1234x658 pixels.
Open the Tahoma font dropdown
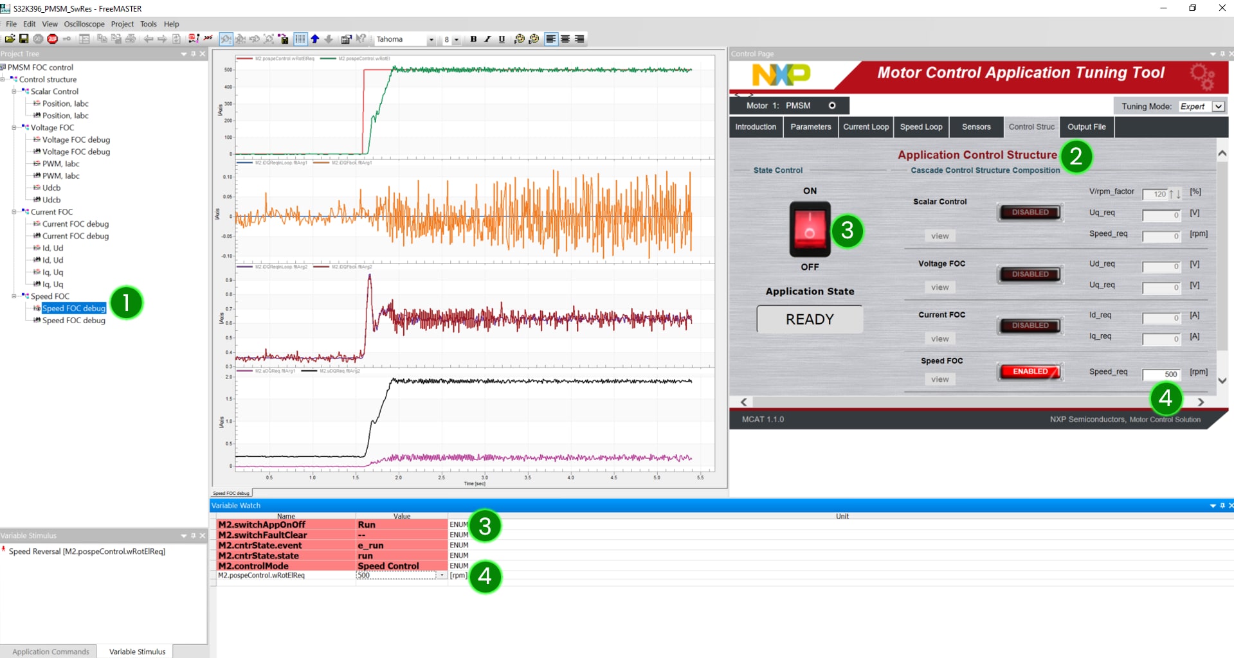[431, 40]
